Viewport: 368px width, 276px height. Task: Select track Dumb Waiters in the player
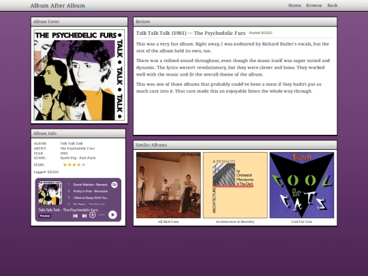coord(88,185)
